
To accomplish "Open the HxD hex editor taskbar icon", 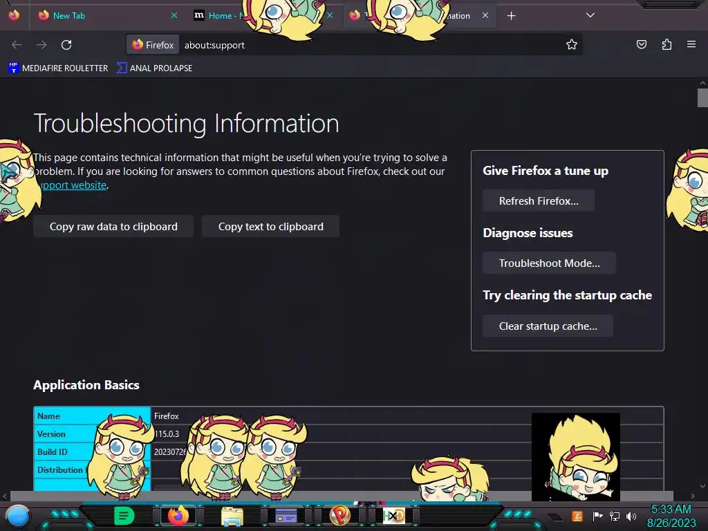I will tap(393, 516).
